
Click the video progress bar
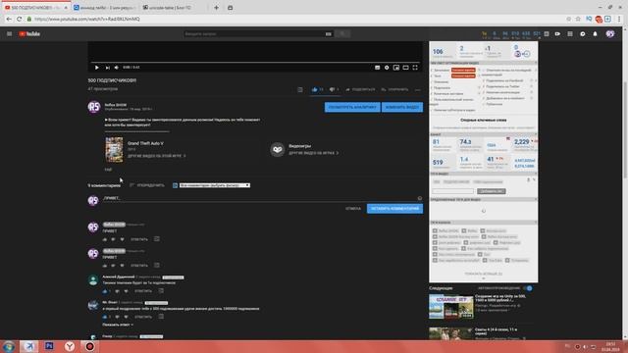[x=255, y=63]
